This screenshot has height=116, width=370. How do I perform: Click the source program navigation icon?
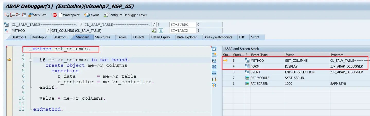click(6, 25)
